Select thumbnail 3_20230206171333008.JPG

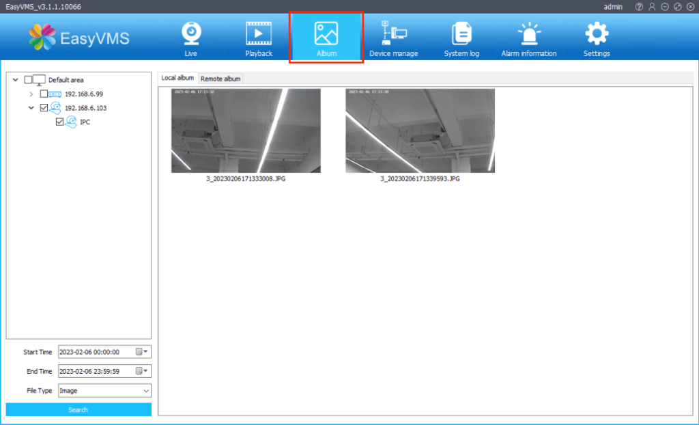click(x=246, y=131)
